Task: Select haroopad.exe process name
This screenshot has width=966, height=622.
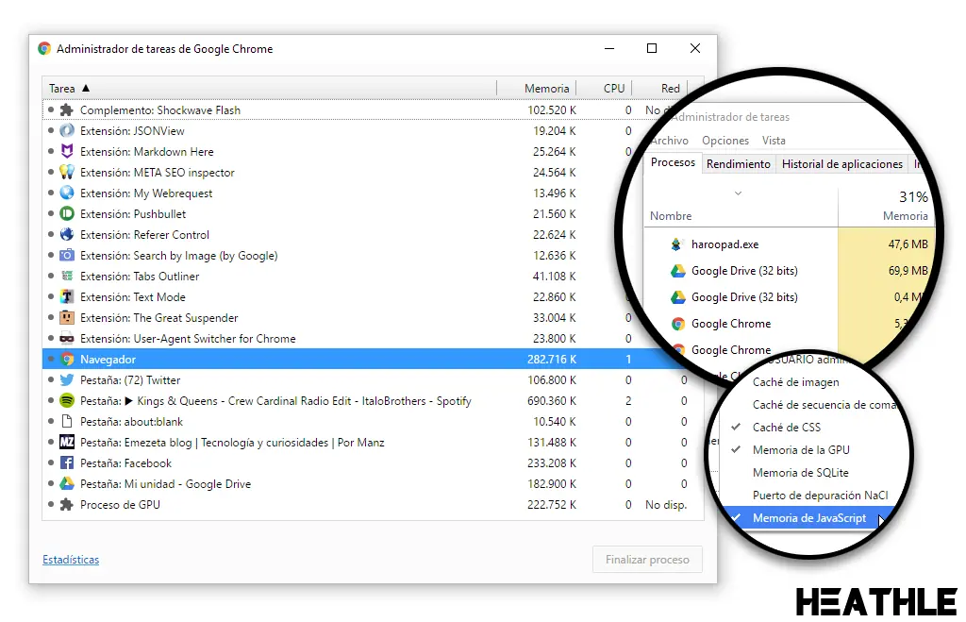Action: click(724, 244)
